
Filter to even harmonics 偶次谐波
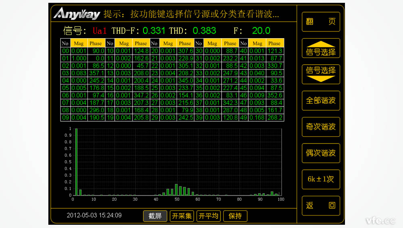coord(321,153)
